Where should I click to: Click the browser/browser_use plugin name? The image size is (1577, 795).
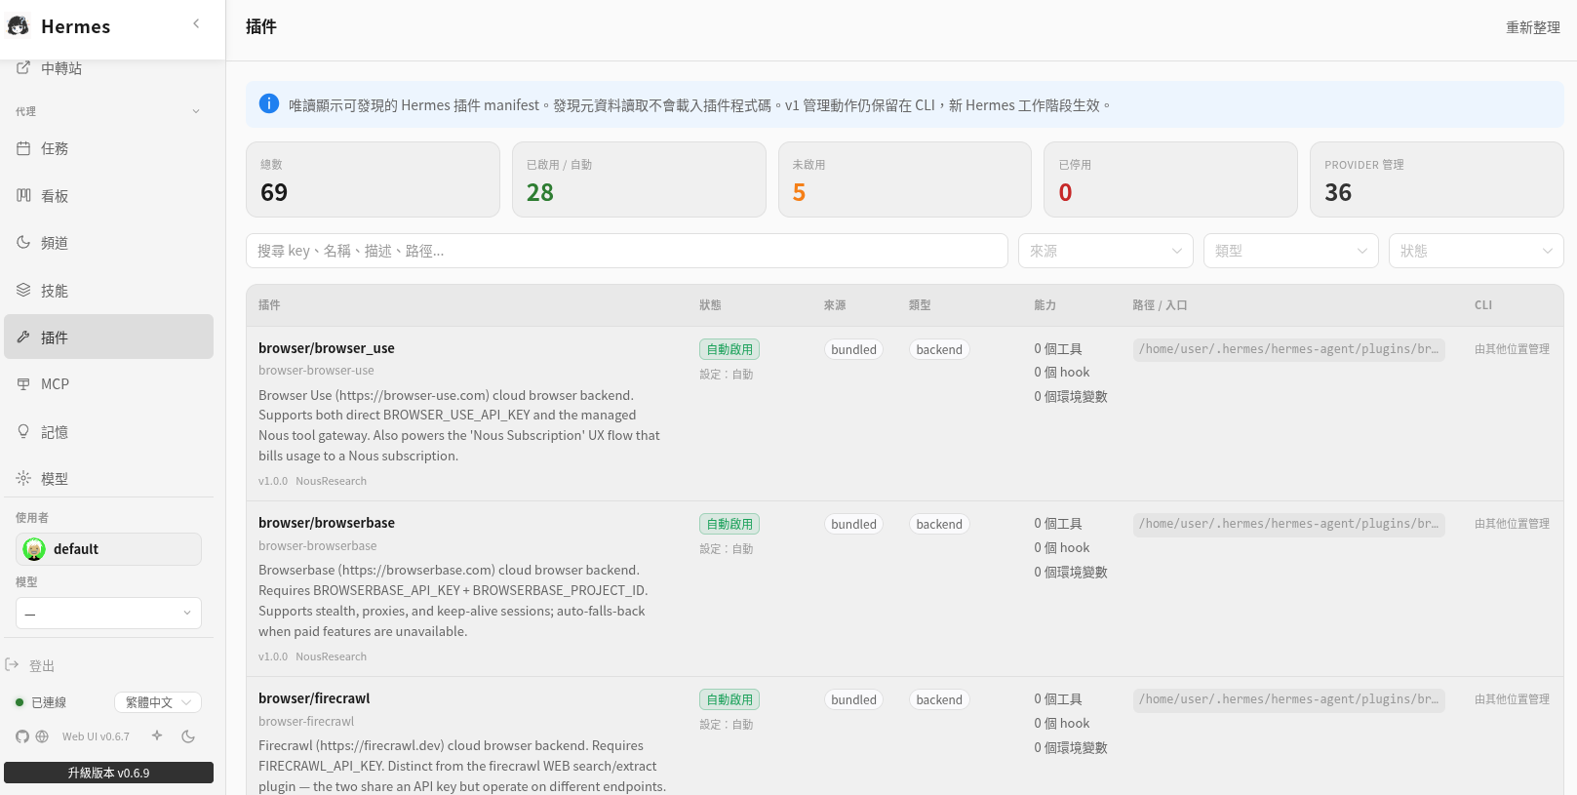coord(327,348)
